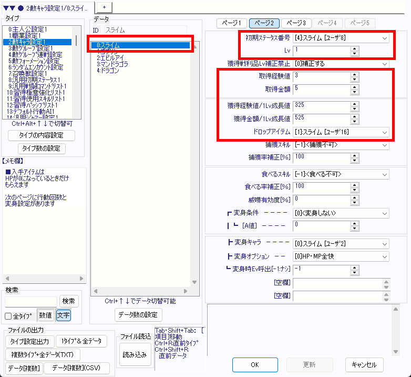The height and width of the screenshot is (377, 411).
Task: Enable the 全タイプ checkbox
Action: point(8,316)
